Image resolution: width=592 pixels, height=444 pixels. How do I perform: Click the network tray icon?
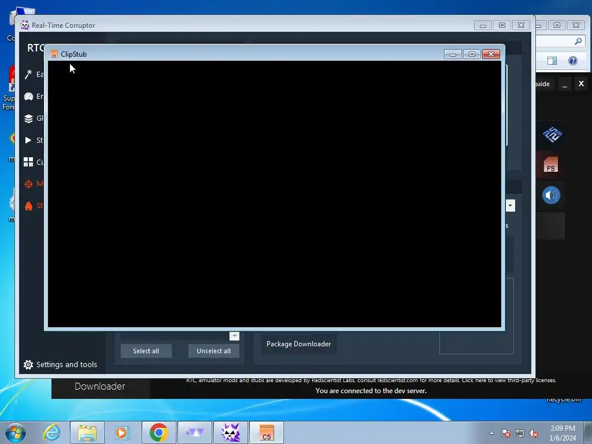520,434
